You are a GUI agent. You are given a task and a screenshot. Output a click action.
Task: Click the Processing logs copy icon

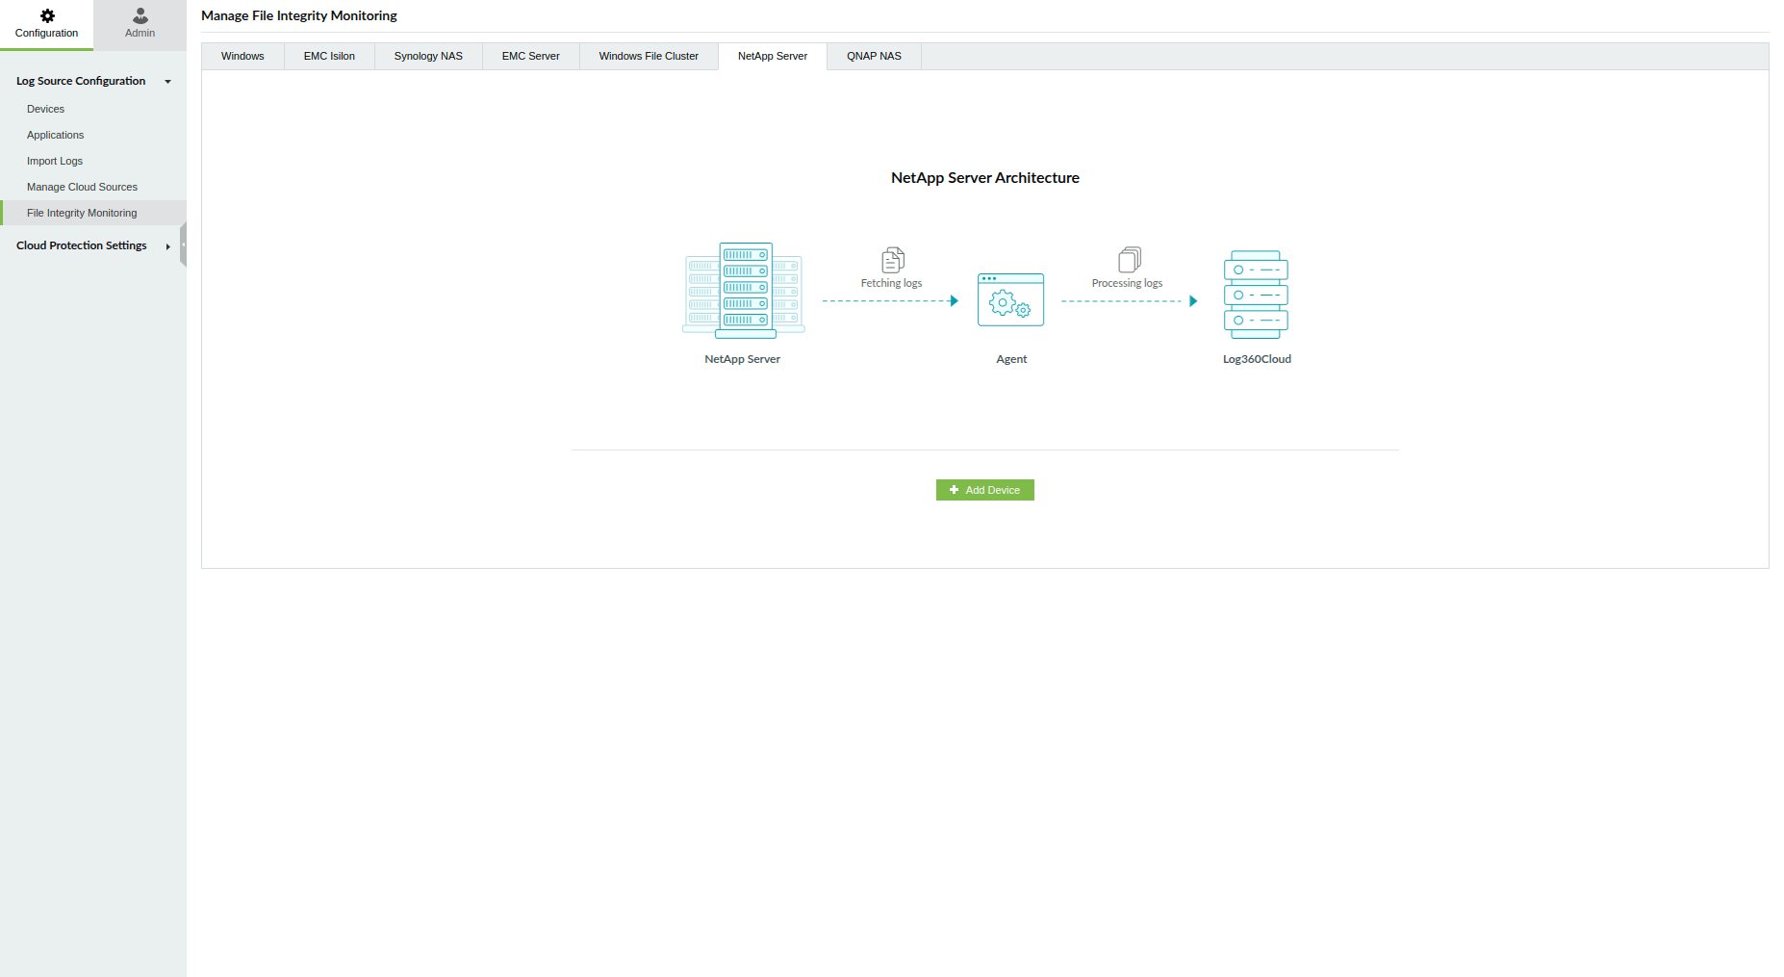(x=1130, y=260)
